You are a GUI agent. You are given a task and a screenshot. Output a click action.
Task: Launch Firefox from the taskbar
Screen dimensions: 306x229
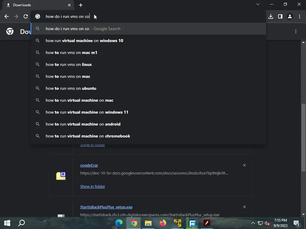pyautogui.click(x=163, y=223)
